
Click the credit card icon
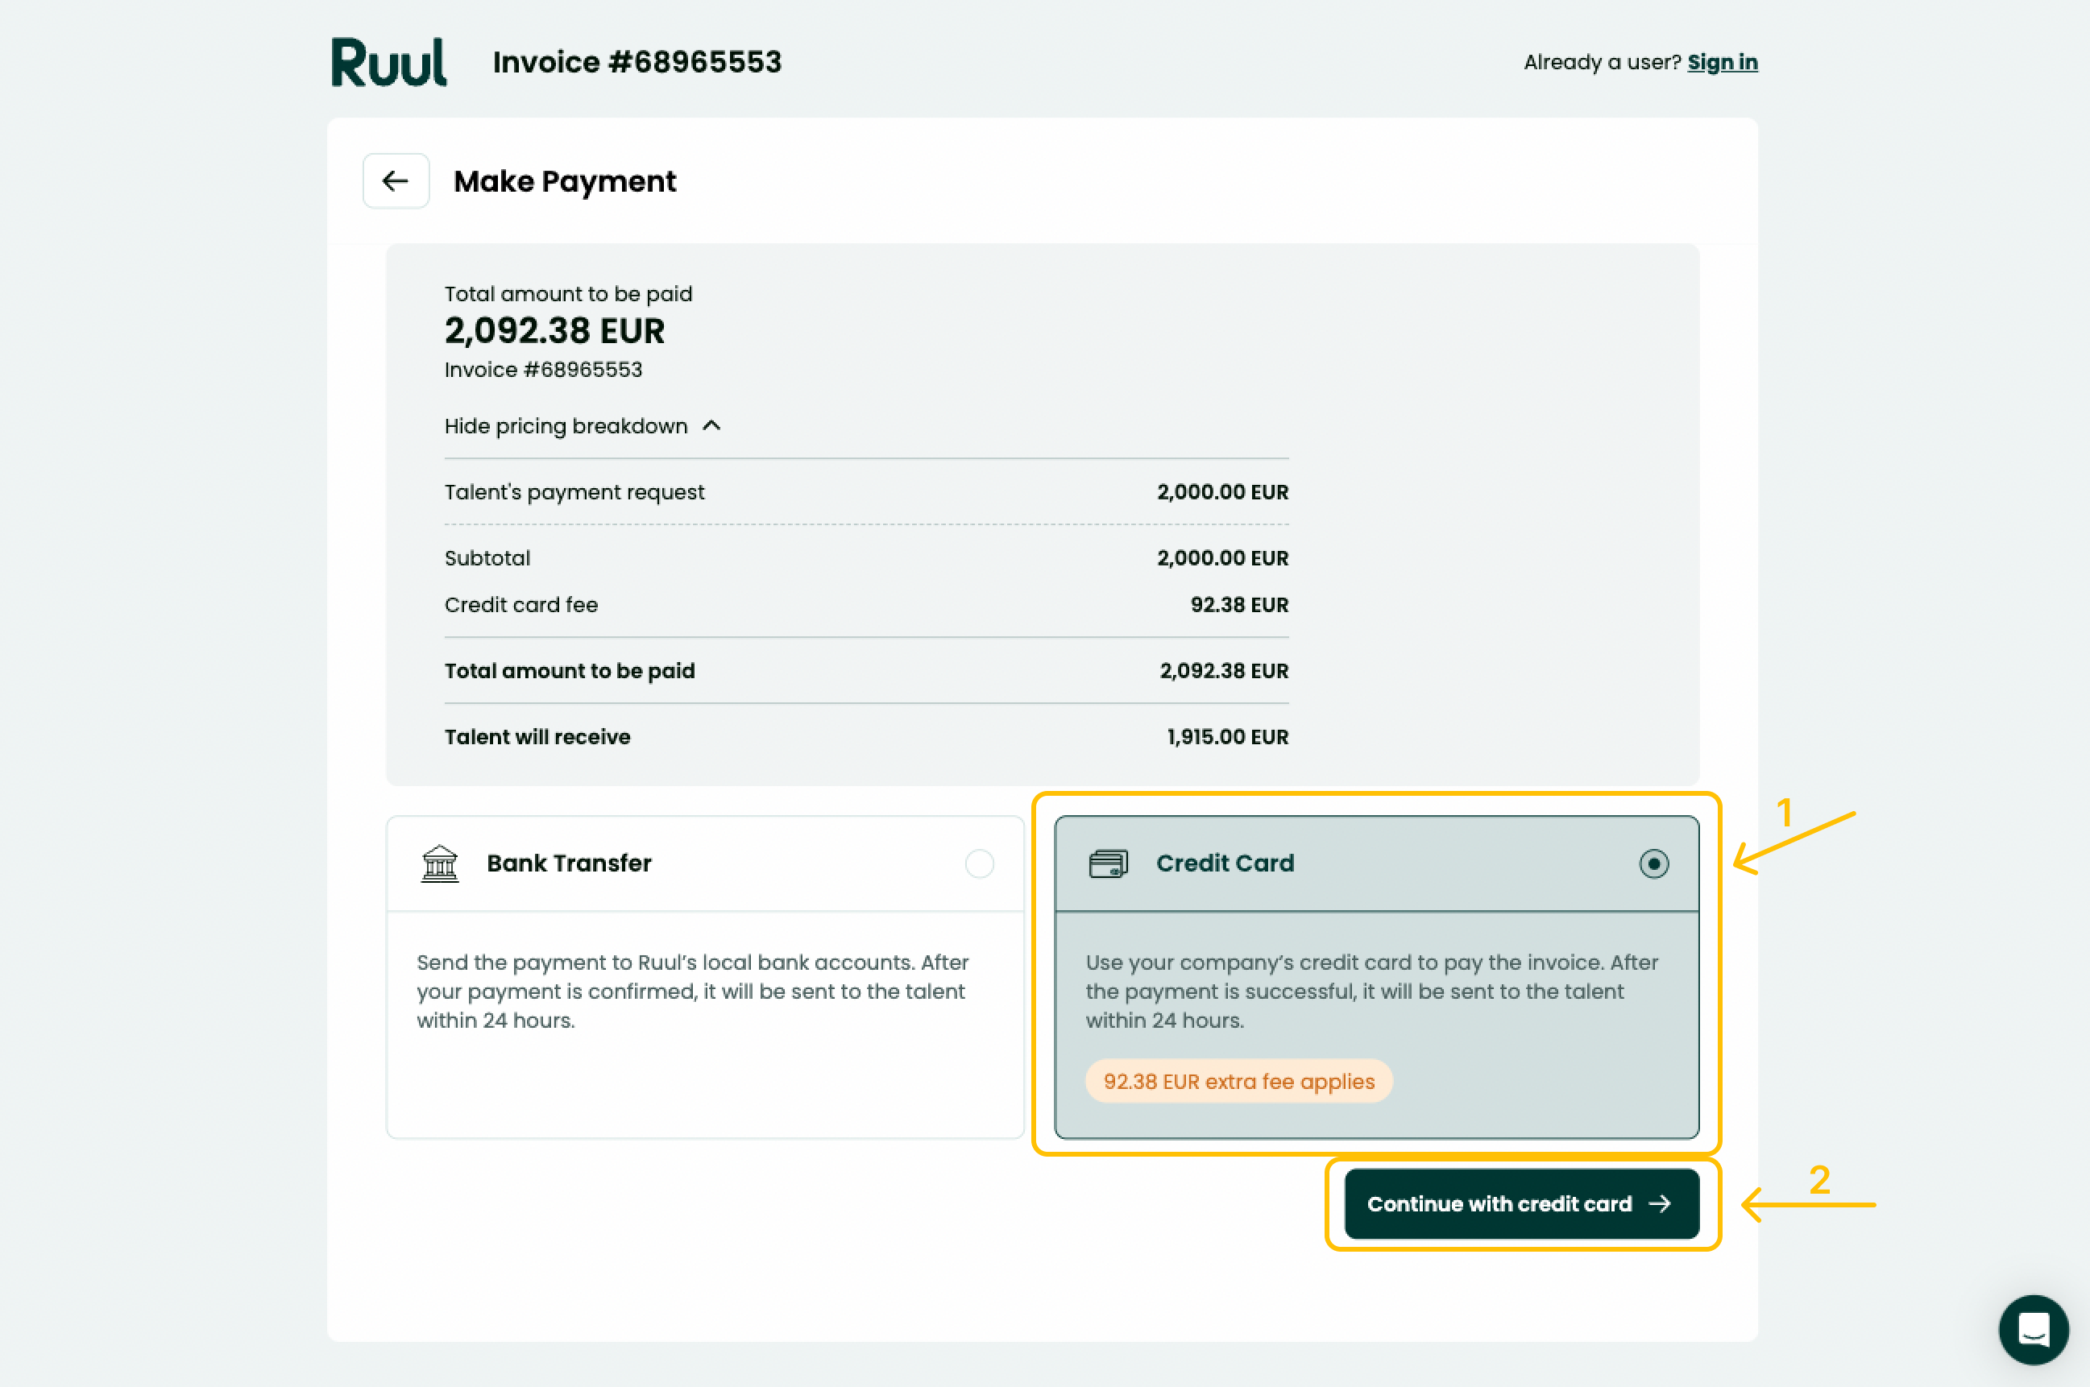pyautogui.click(x=1109, y=863)
